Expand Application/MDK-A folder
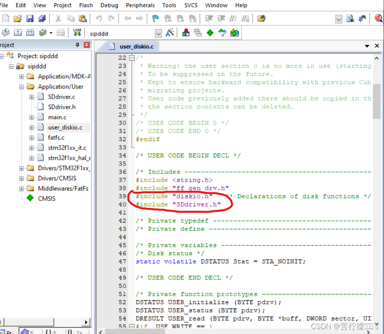 (22, 77)
